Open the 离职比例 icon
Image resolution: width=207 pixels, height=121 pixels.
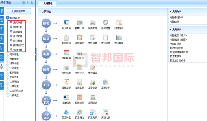pyautogui.click(x=106, y=112)
